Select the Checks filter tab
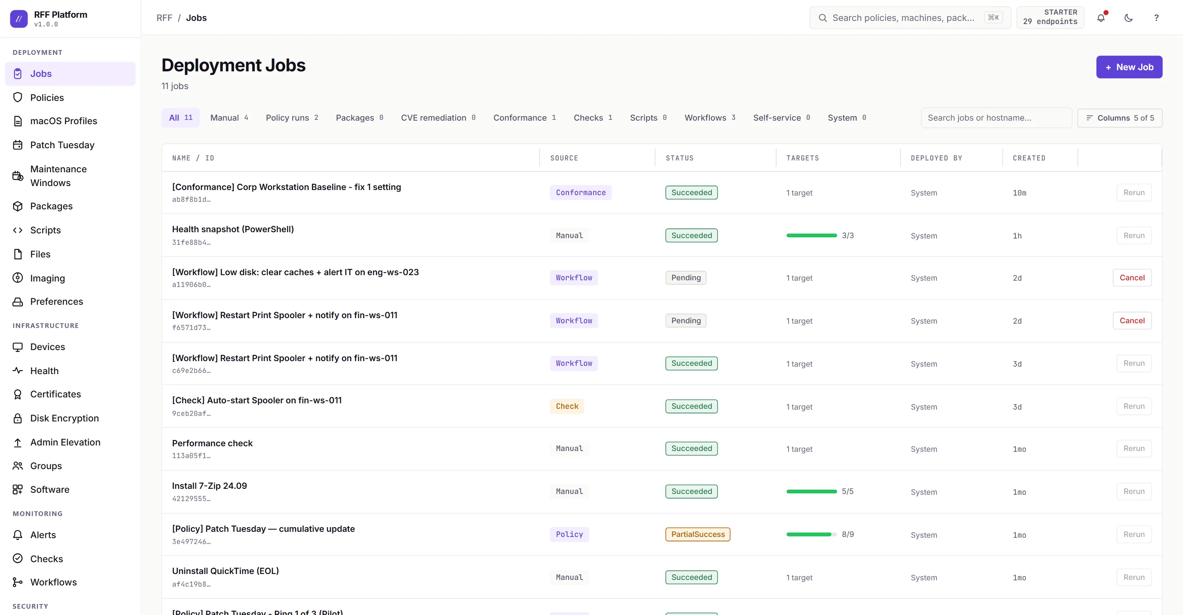 [592, 118]
